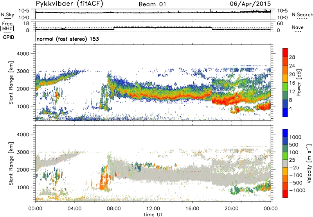
Task: Click the '-500' label on Velocity colorbar
Action: (296, 183)
